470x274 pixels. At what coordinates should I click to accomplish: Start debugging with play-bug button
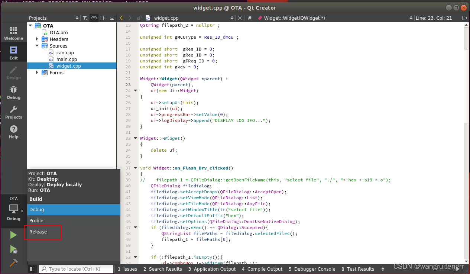[13, 249]
